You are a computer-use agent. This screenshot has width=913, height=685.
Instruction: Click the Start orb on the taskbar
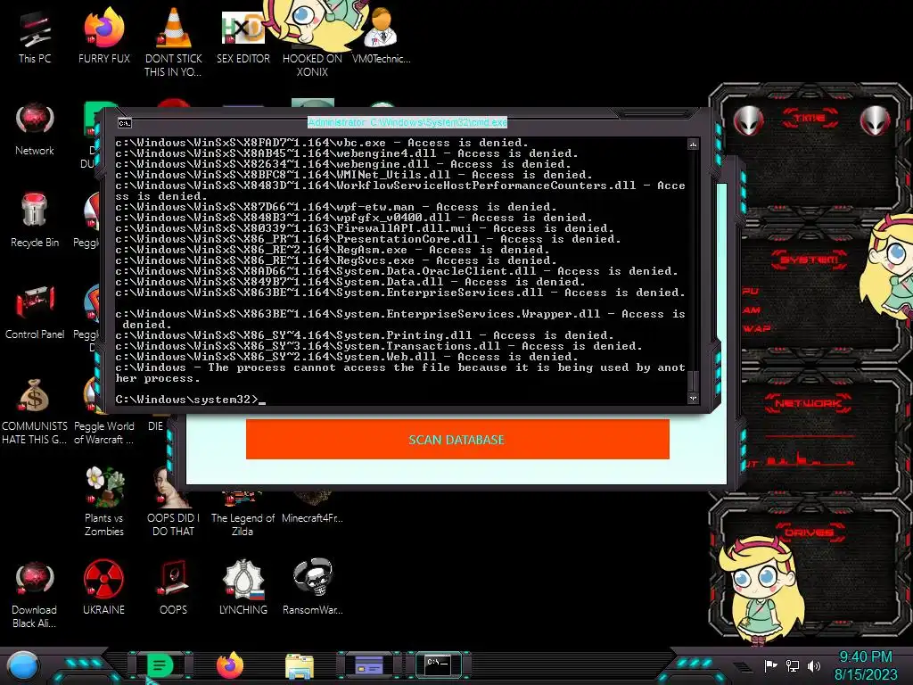[23, 665]
